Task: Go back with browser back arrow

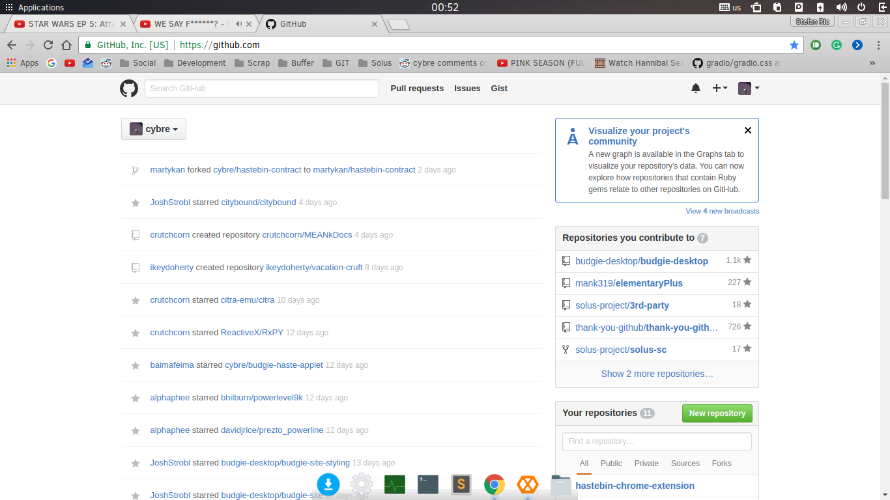Action: click(12, 45)
